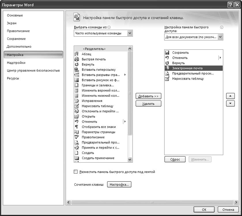Click the Вставить гиперссылку icon
Image resolution: width=242 pixels, height=216 pixels.
(77, 69)
